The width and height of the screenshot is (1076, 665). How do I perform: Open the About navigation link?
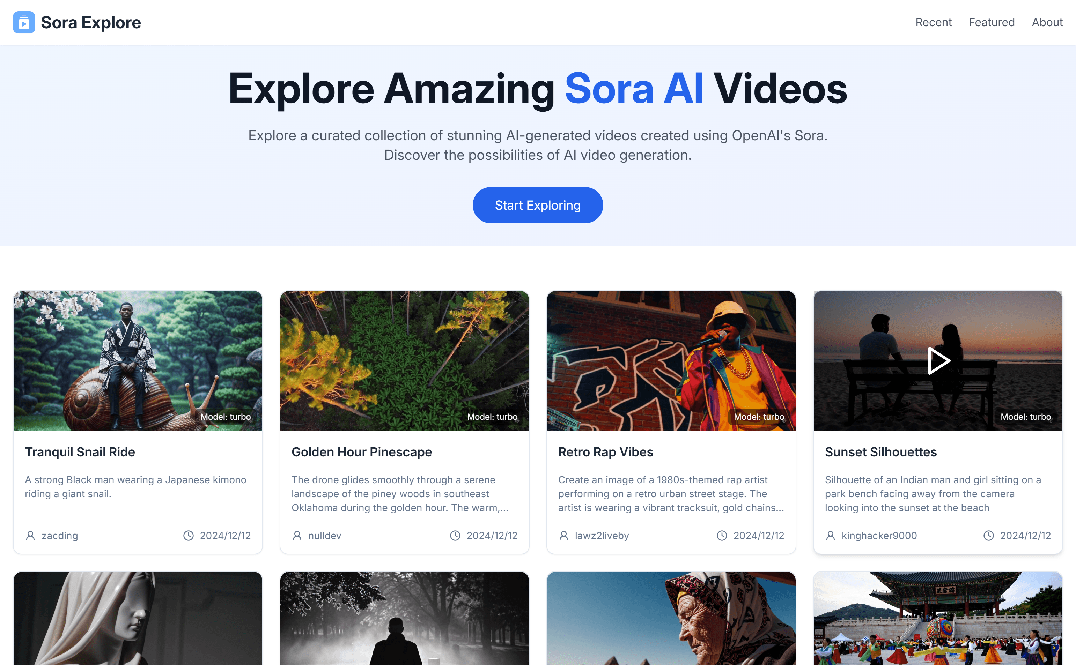pos(1047,22)
